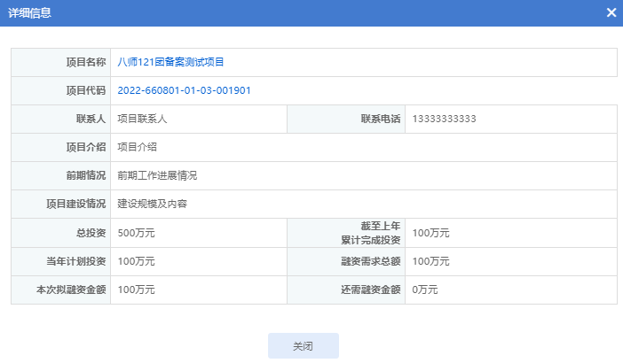Click the 本次拟融资金额 amount value
This screenshot has width=623, height=363.
point(136,290)
